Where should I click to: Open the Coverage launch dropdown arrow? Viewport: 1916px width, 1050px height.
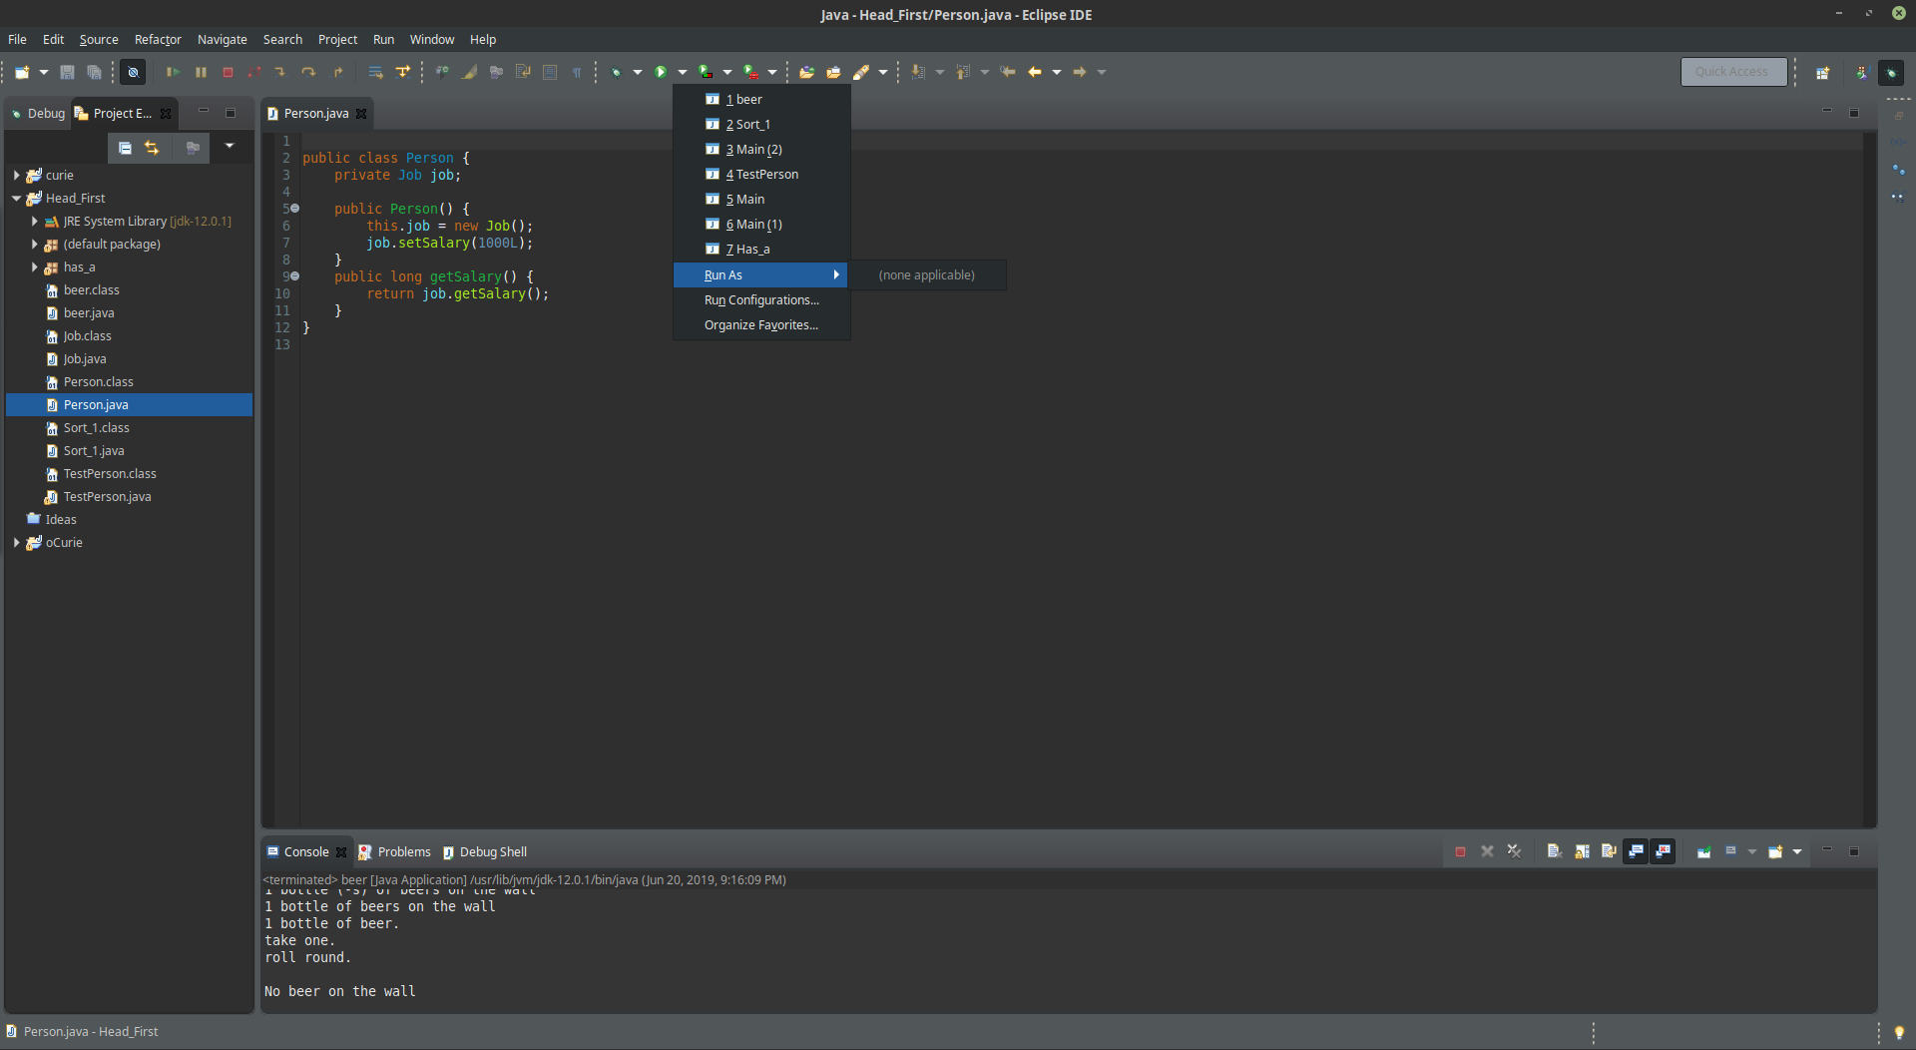726,72
